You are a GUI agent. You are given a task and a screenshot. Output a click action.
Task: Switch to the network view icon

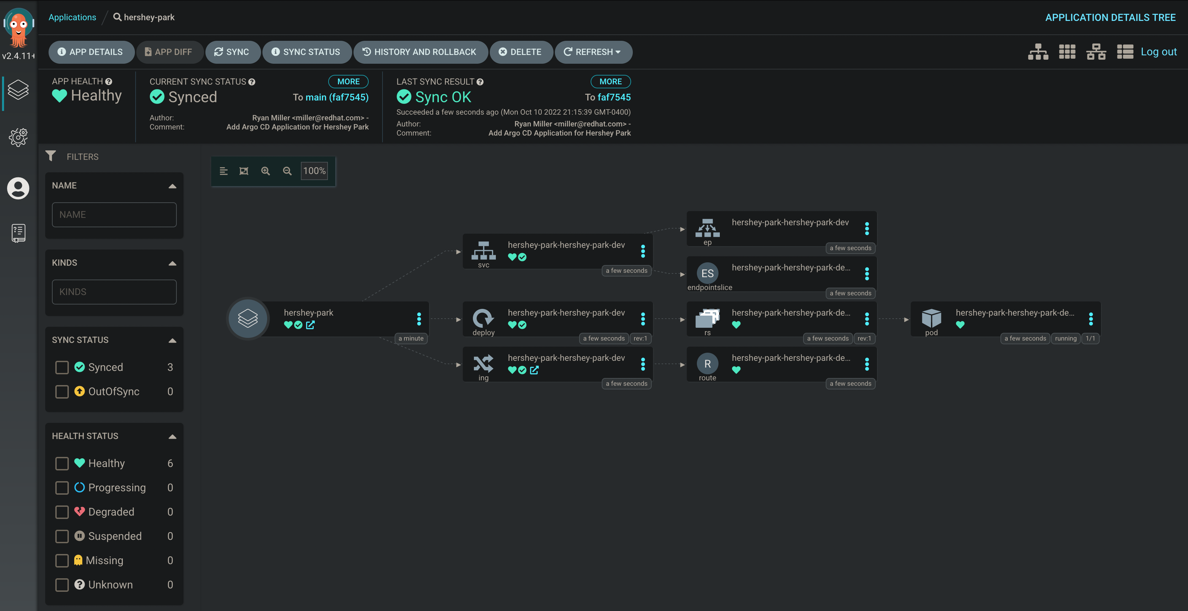pyautogui.click(x=1096, y=52)
